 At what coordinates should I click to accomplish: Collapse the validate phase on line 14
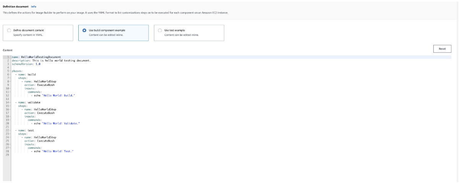click(10, 102)
